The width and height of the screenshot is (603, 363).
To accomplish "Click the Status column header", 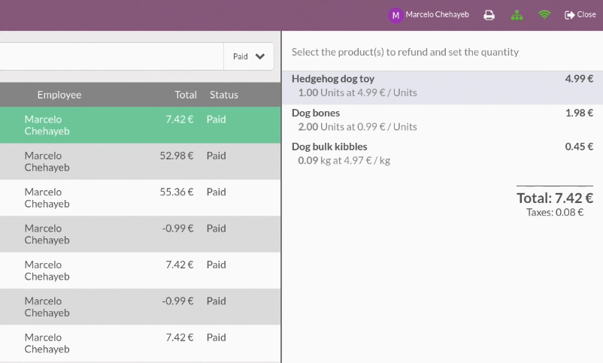I will (224, 95).
